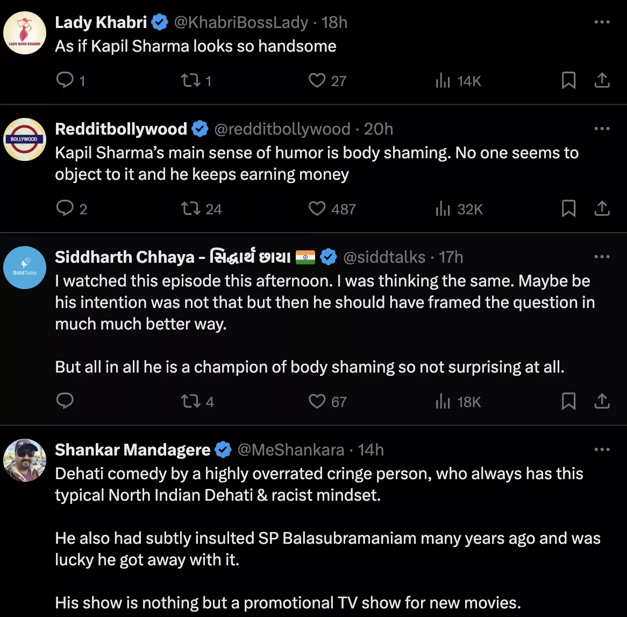
Task: Retweet Lady Khabri's post
Action: 190,80
